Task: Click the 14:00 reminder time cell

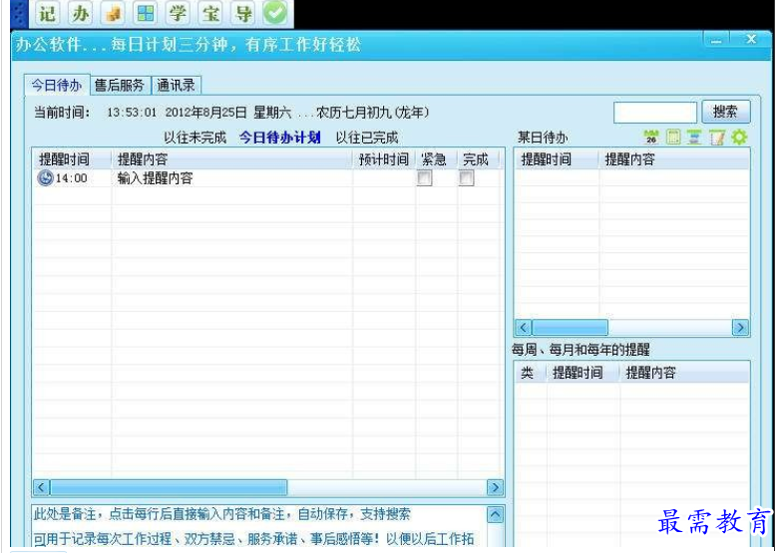Action: [x=71, y=178]
